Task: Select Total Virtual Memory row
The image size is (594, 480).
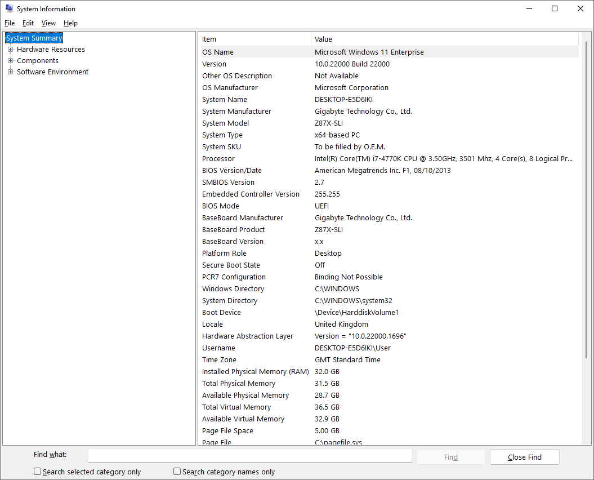Action: click(390, 407)
